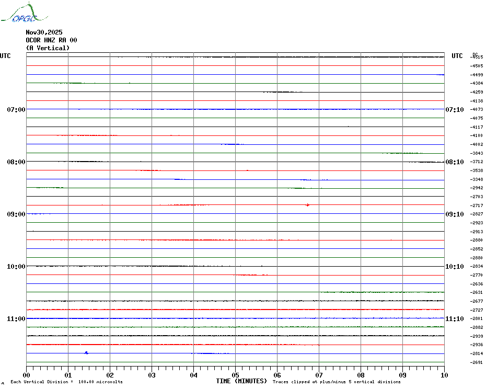The image size is (486, 389).
Task: Click the 00 minute tick label
Action: (x=27, y=375)
